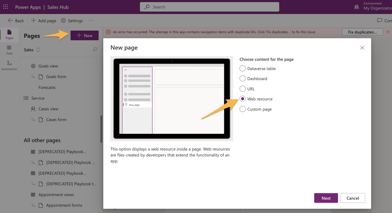Click the Cases view person icon
392x213 pixels.
33,109
